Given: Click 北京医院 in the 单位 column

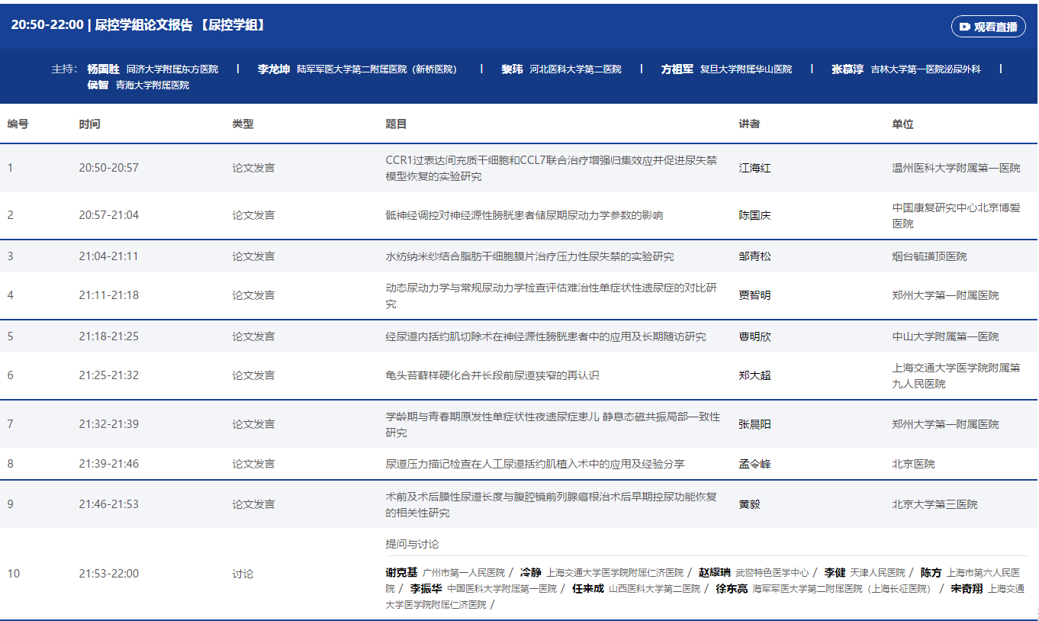Looking at the screenshot, I should (x=913, y=464).
